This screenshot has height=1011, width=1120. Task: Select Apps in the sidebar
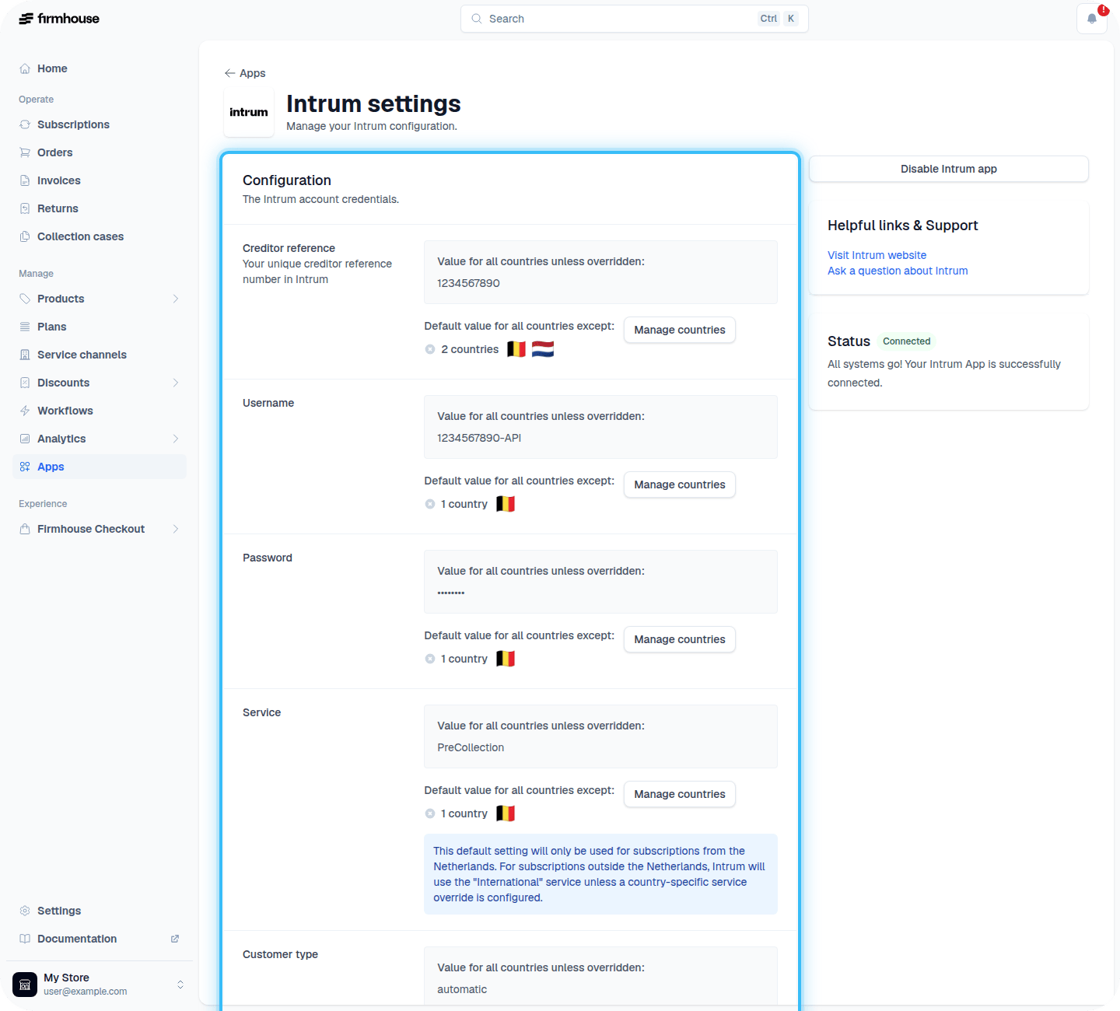coord(100,467)
